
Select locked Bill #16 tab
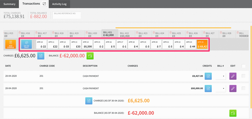(x=26, y=34)
